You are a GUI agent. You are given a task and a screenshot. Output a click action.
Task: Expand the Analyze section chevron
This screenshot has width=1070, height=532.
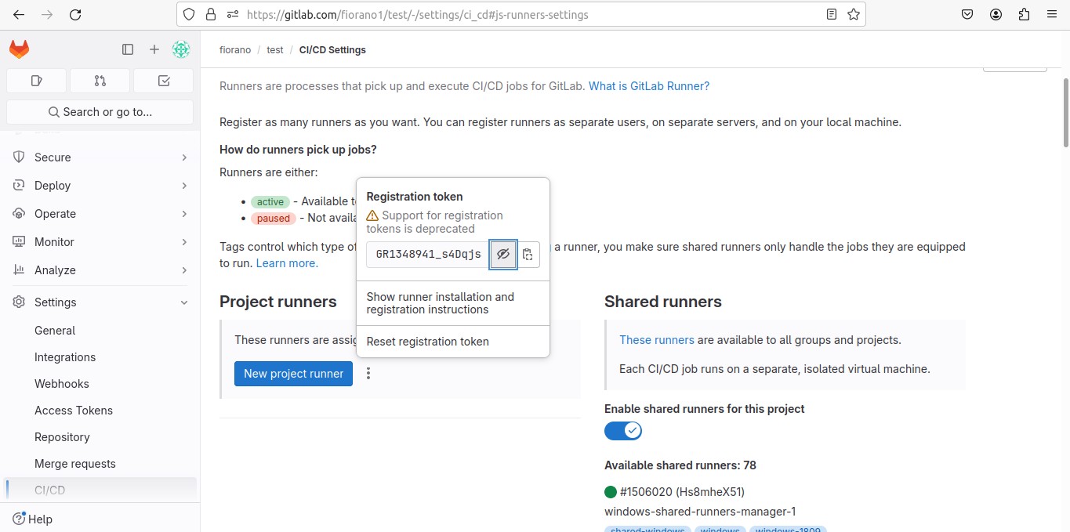(x=184, y=270)
